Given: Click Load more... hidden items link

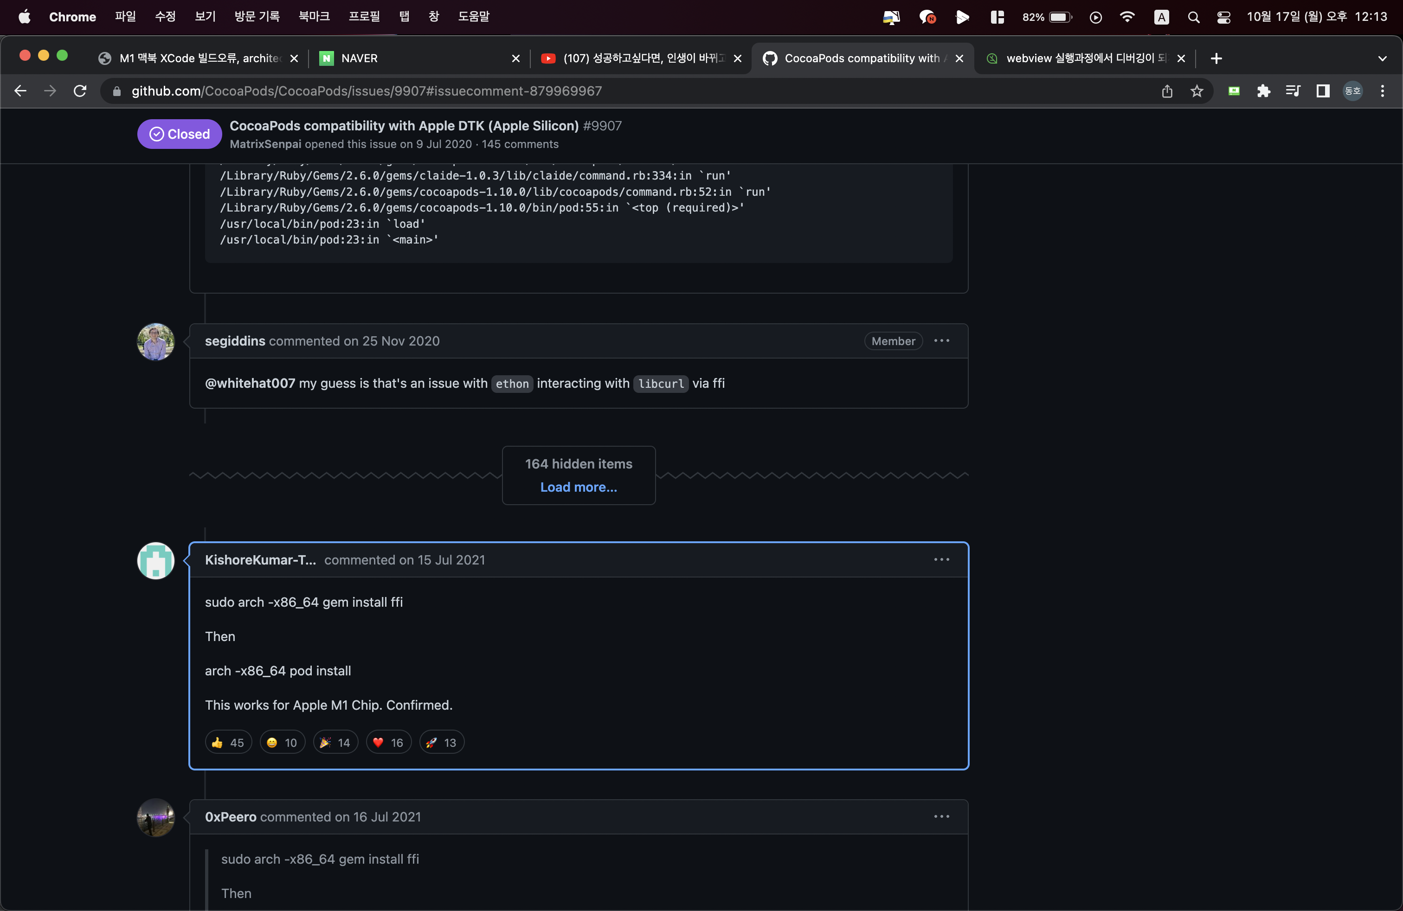Looking at the screenshot, I should (x=578, y=487).
